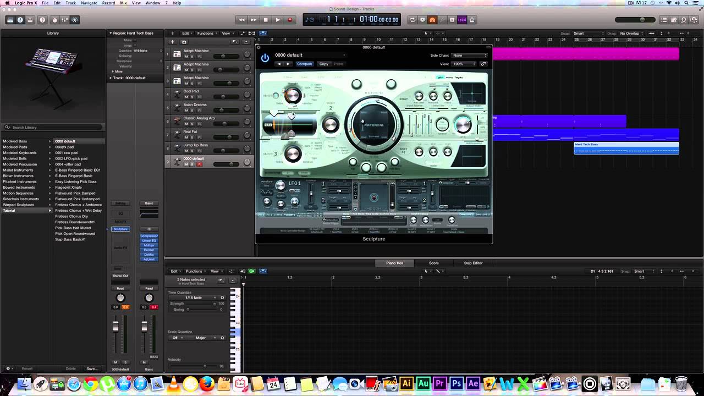Toggle the Inspector info button
Image resolution: width=704 pixels, height=396 pixels.
pos(20,20)
